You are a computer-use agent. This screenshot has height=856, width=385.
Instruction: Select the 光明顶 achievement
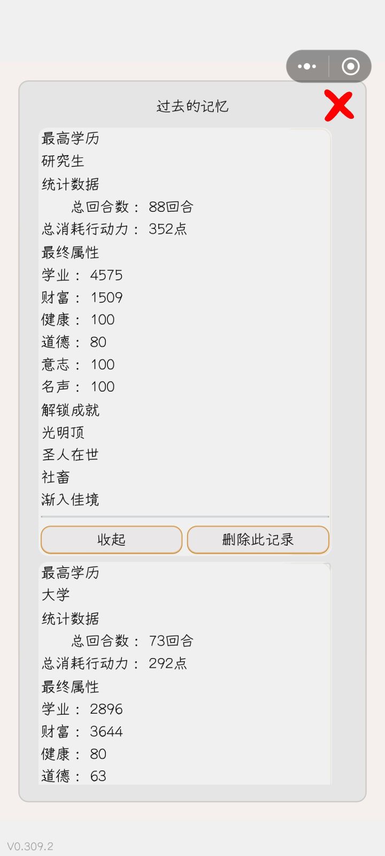pos(63,432)
